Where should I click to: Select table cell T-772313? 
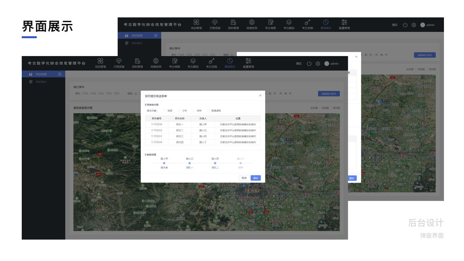point(157,137)
